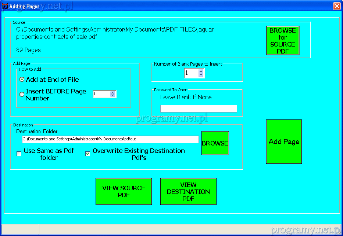Increase Number of Blank Pages to Insert
The image size is (343, 236).
pyautogui.click(x=201, y=71)
